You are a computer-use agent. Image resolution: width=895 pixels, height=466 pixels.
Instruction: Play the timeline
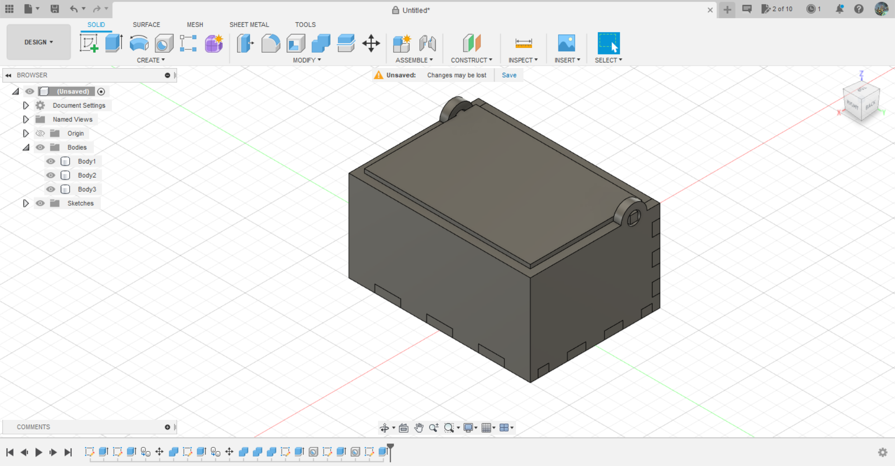(x=39, y=452)
